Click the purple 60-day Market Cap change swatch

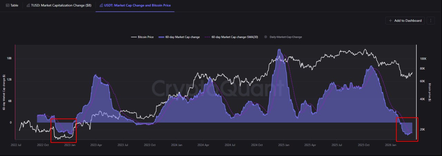[x=161, y=37]
